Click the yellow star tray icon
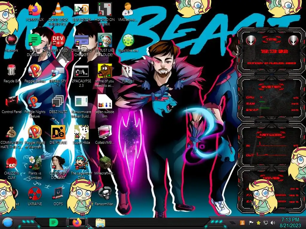This screenshot has height=229, width=306. click(x=258, y=222)
